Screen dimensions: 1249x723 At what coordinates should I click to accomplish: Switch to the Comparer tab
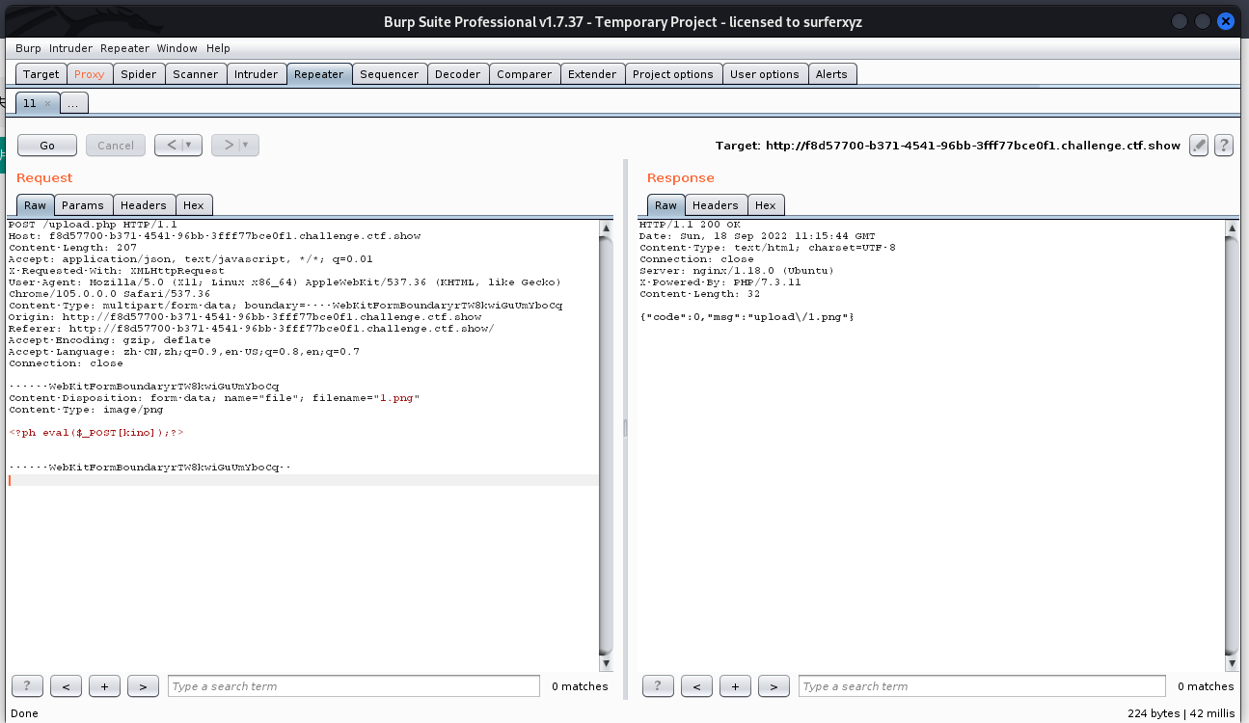[x=525, y=74]
